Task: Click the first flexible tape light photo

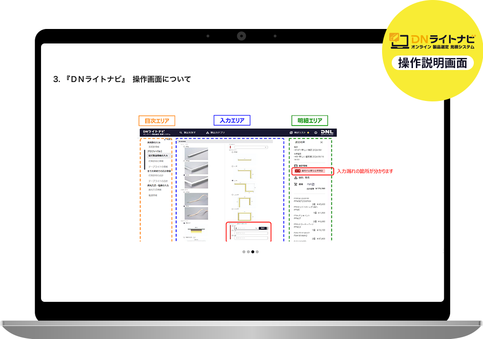Action: point(196,199)
